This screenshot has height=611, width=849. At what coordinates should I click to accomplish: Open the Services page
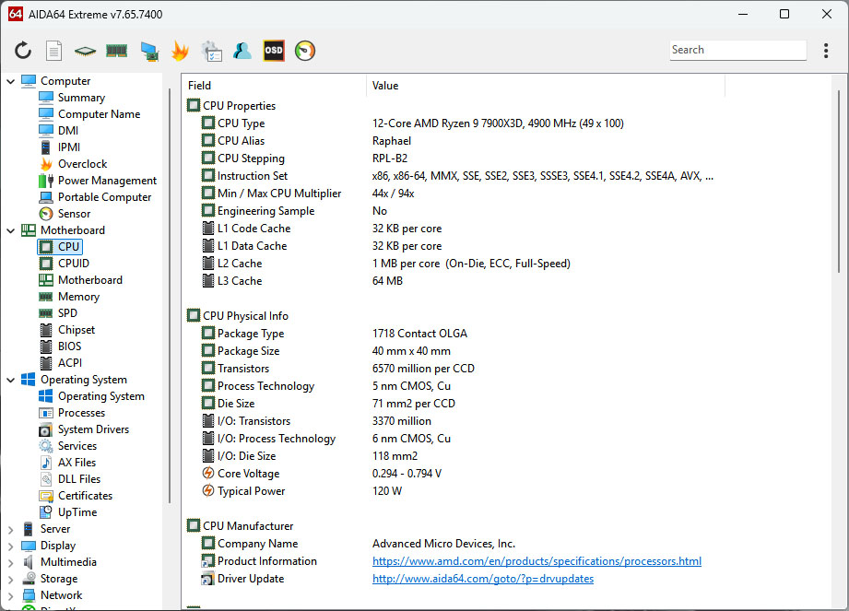pos(77,446)
